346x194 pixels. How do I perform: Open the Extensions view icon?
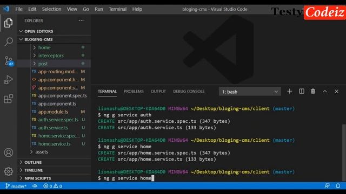(9, 99)
